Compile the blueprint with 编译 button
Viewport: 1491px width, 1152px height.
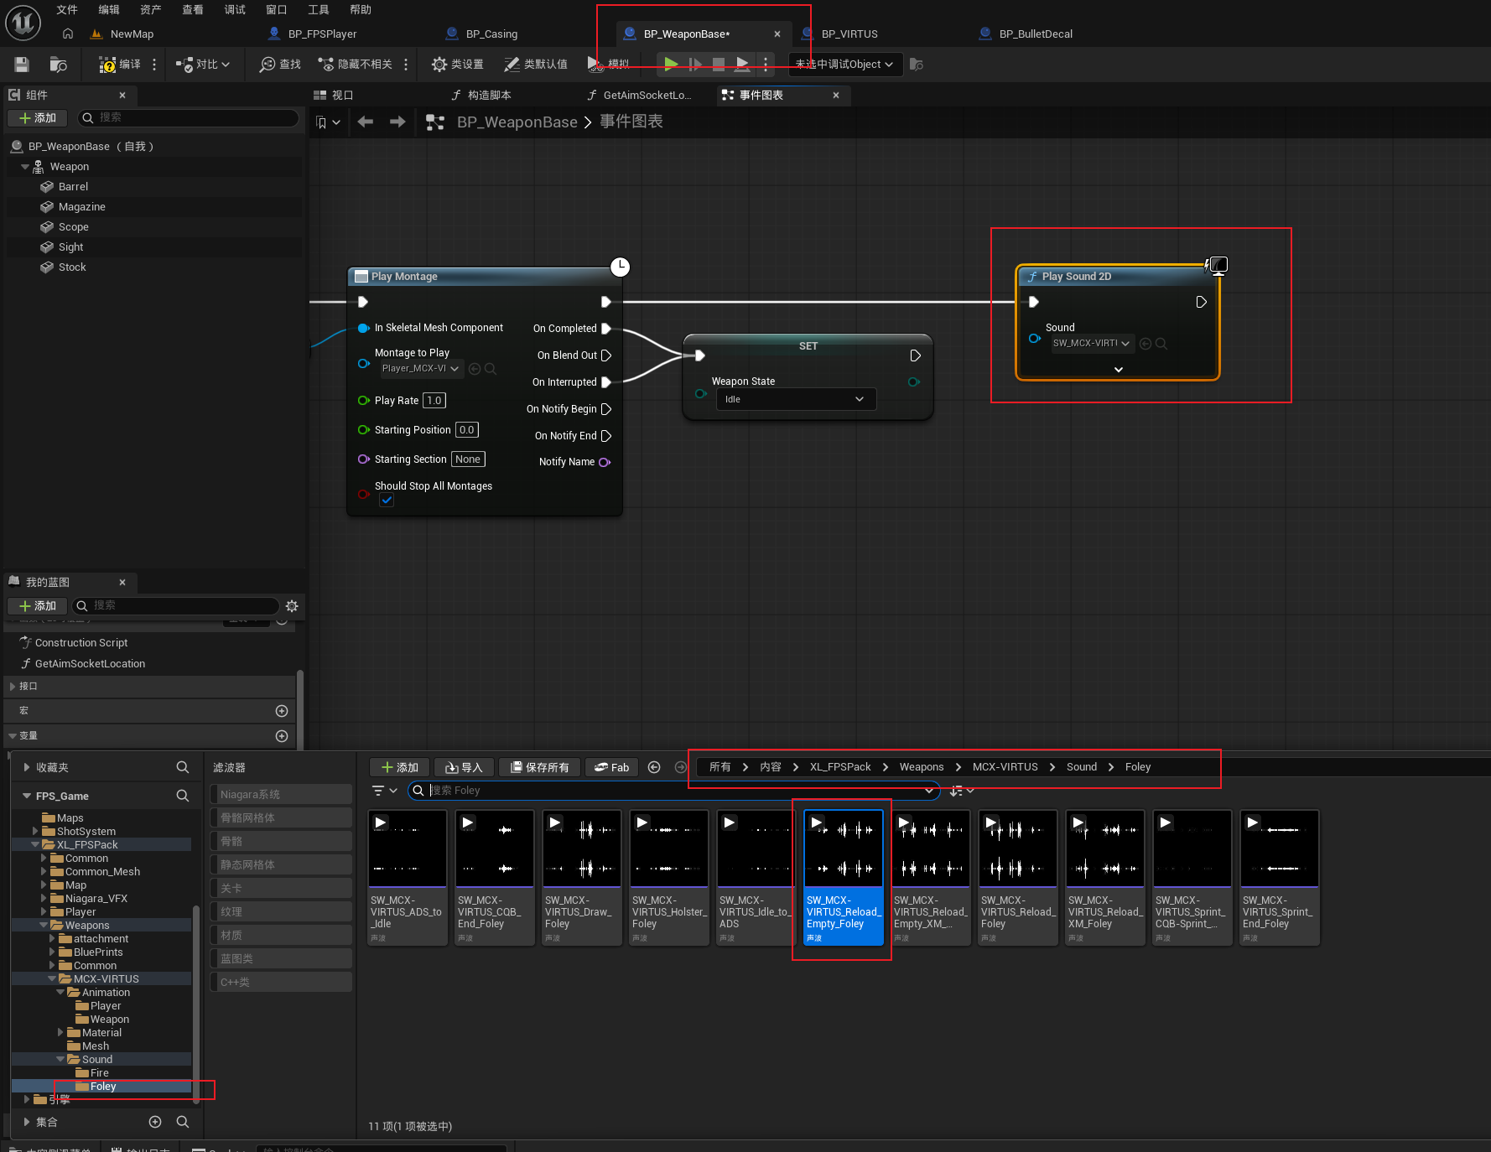[x=120, y=65]
